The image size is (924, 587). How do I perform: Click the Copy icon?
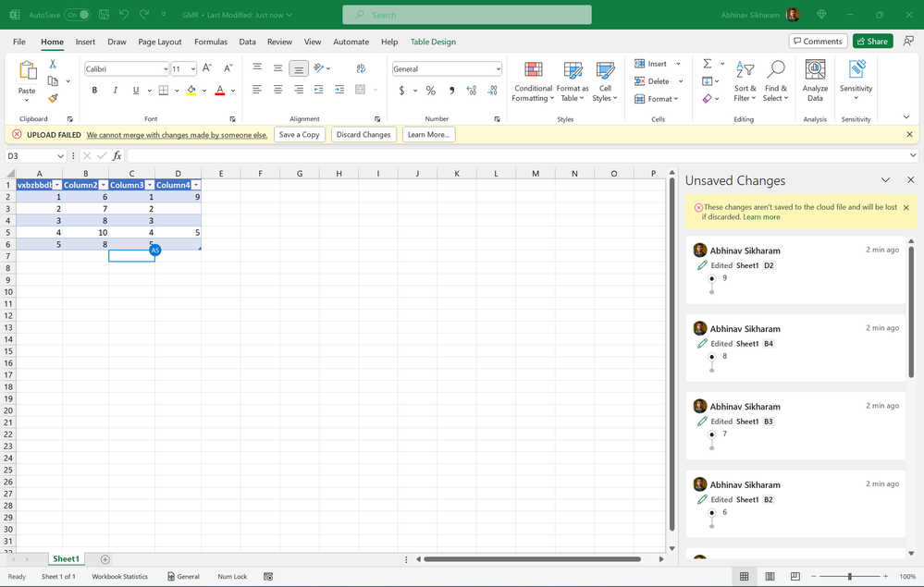53,80
